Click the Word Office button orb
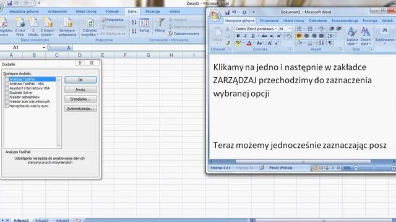Screen dimensions: 396x222 215,15
